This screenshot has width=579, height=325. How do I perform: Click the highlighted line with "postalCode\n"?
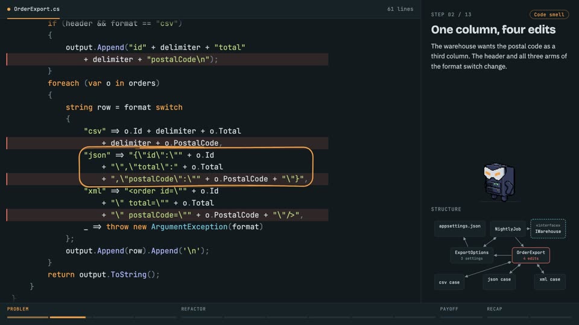click(x=167, y=60)
